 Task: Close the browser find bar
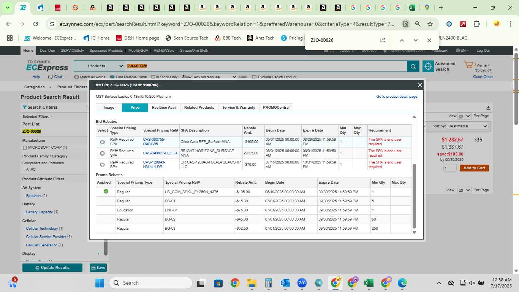[x=429, y=40]
